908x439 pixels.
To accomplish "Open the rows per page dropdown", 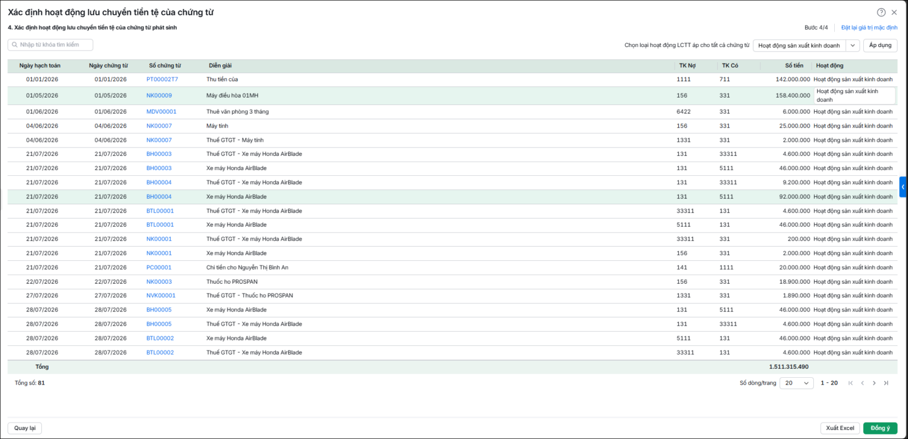I will click(797, 383).
